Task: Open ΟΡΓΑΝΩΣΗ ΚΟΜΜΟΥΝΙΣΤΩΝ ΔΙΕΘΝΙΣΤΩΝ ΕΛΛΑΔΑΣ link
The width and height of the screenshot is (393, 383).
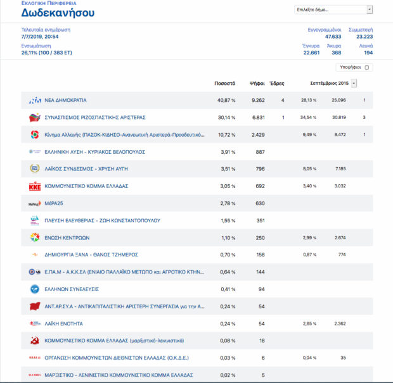Action: [117, 358]
